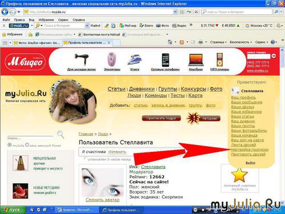Open the Правка menu
The height and width of the screenshot is (214, 285).
pos(19,20)
